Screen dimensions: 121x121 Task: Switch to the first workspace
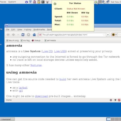pos(109,119)
